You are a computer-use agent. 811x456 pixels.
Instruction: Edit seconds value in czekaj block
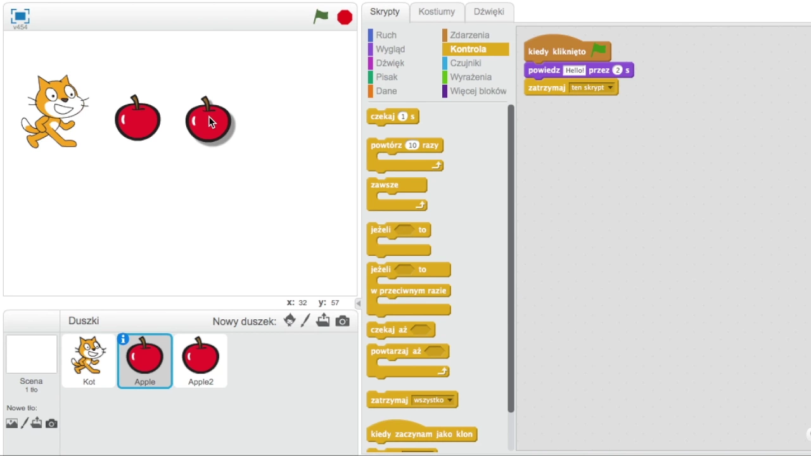402,117
